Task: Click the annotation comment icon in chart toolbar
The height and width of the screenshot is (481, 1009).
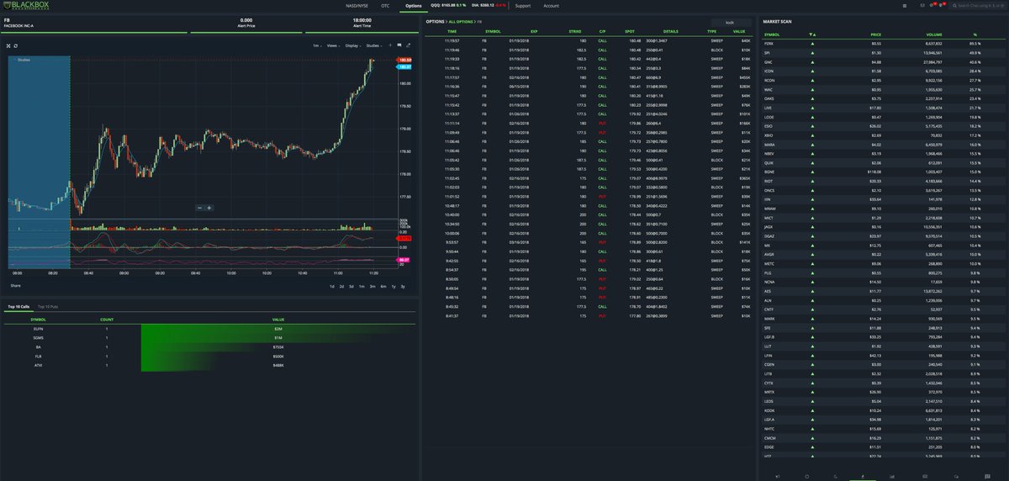Action: pyautogui.click(x=399, y=45)
